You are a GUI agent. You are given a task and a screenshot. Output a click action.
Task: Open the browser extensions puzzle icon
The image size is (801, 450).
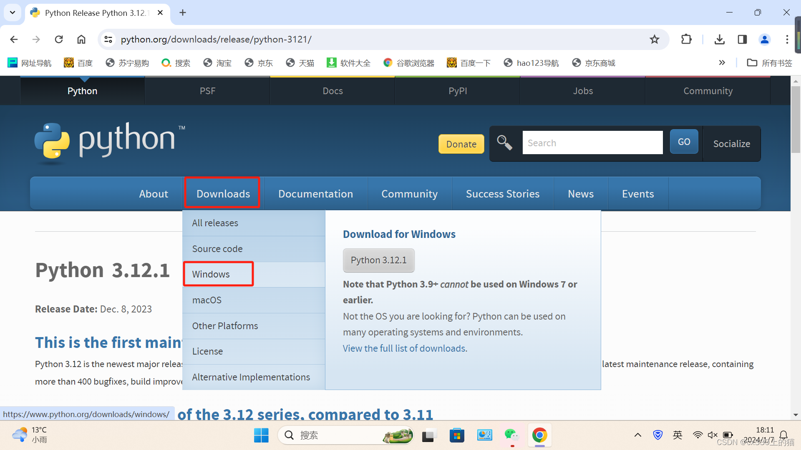click(x=686, y=39)
